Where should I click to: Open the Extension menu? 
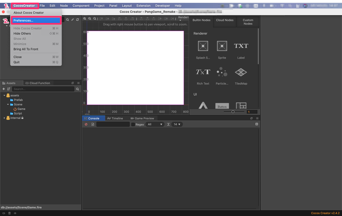[143, 6]
